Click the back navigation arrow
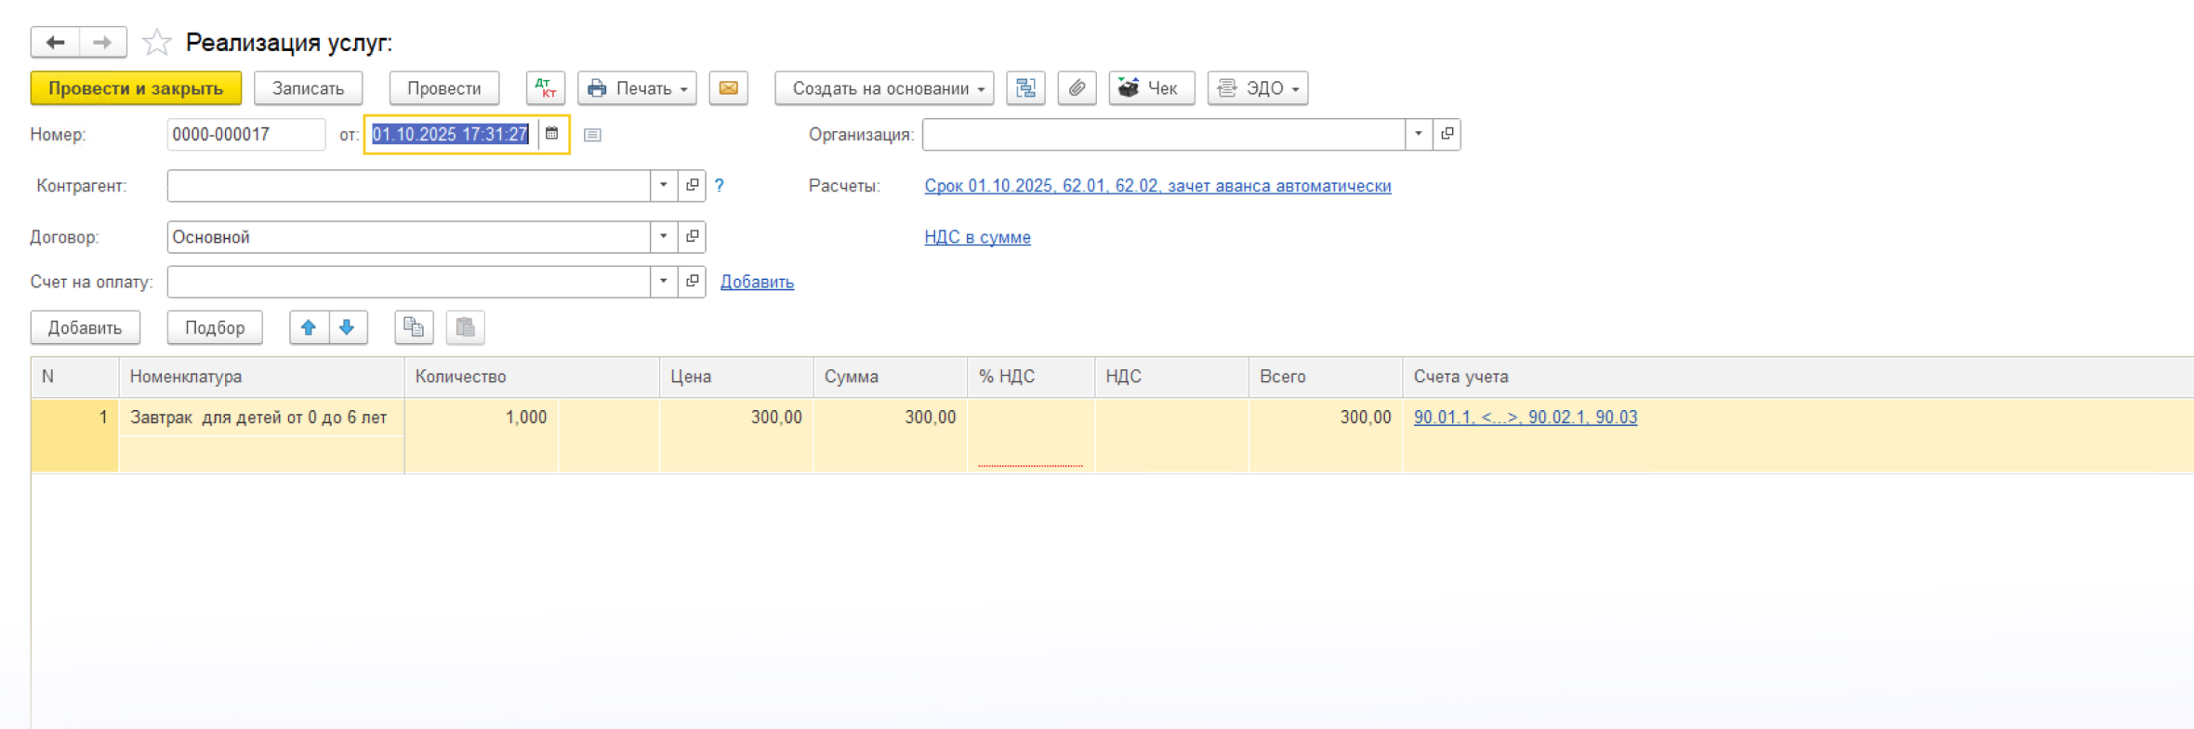The width and height of the screenshot is (2194, 729). pyautogui.click(x=55, y=43)
